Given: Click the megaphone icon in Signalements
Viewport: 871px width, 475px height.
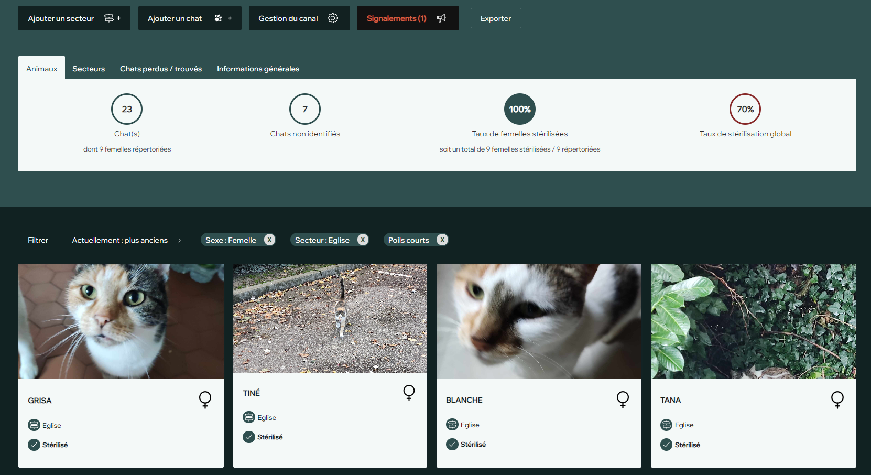Looking at the screenshot, I should tap(441, 18).
